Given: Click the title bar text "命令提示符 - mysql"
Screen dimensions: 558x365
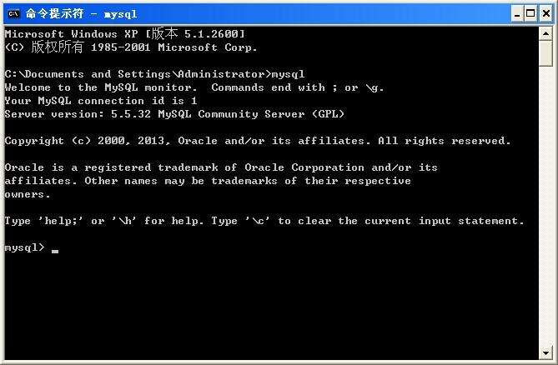Looking at the screenshot, I should (x=81, y=13).
